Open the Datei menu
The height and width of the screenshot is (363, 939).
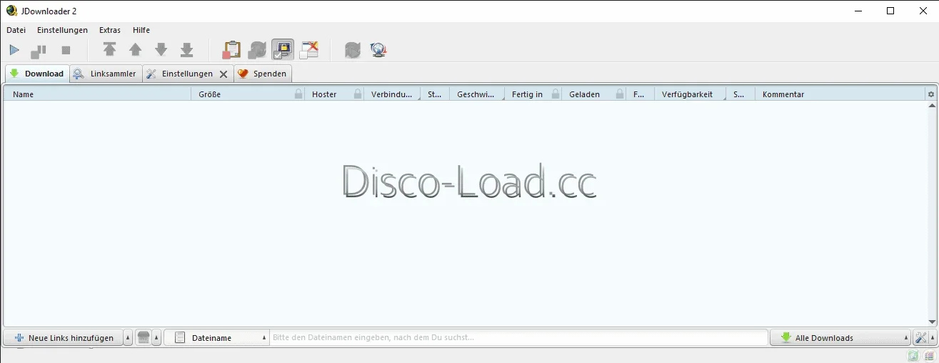(16, 30)
